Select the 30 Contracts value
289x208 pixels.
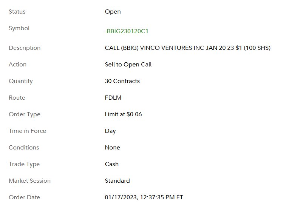pyautogui.click(x=122, y=81)
